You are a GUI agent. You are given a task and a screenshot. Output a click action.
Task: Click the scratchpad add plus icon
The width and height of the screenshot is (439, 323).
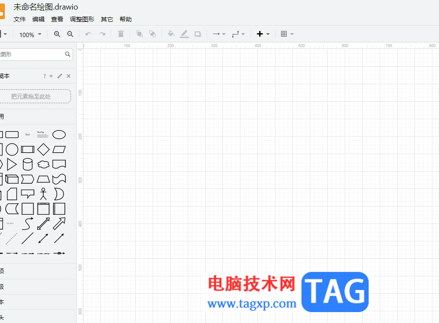pos(51,76)
